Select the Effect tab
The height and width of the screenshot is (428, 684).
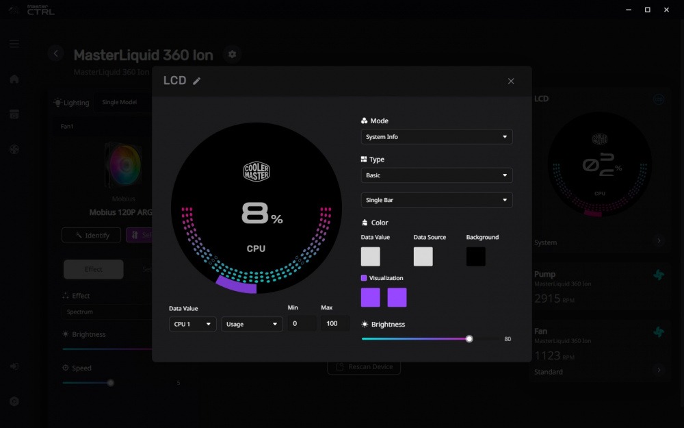point(93,269)
